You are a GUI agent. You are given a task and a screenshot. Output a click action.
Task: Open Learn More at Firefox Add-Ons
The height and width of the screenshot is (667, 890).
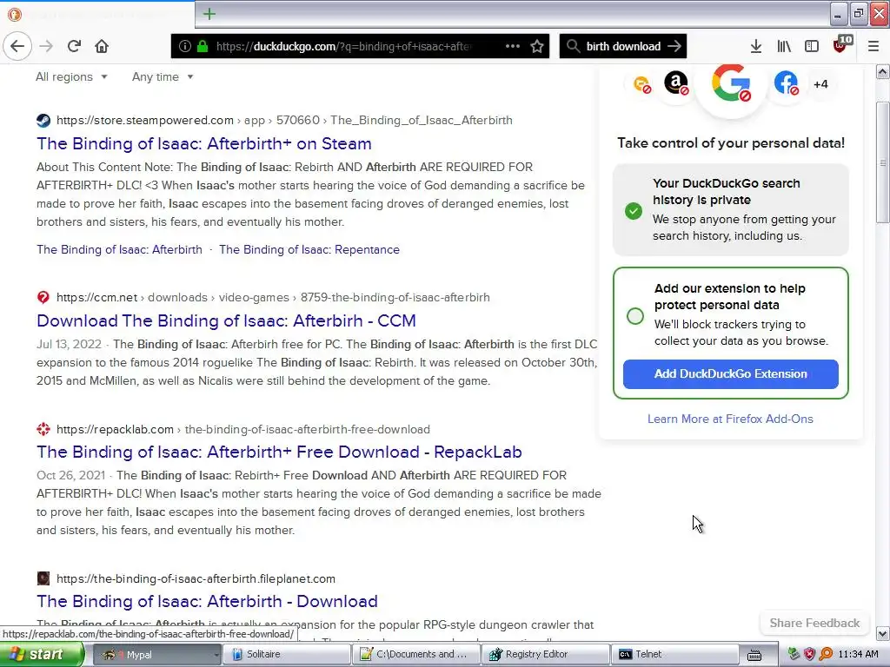730,419
